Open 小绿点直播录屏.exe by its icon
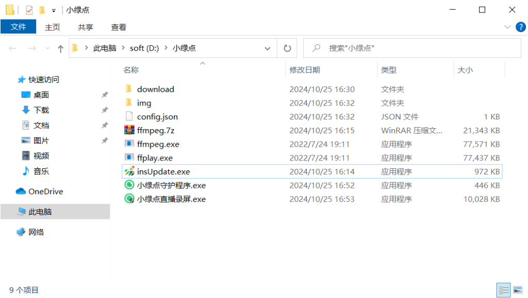The height and width of the screenshot is (298, 528). tap(129, 199)
